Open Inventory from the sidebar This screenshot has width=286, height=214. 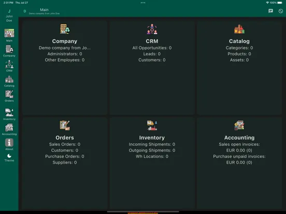click(9, 114)
